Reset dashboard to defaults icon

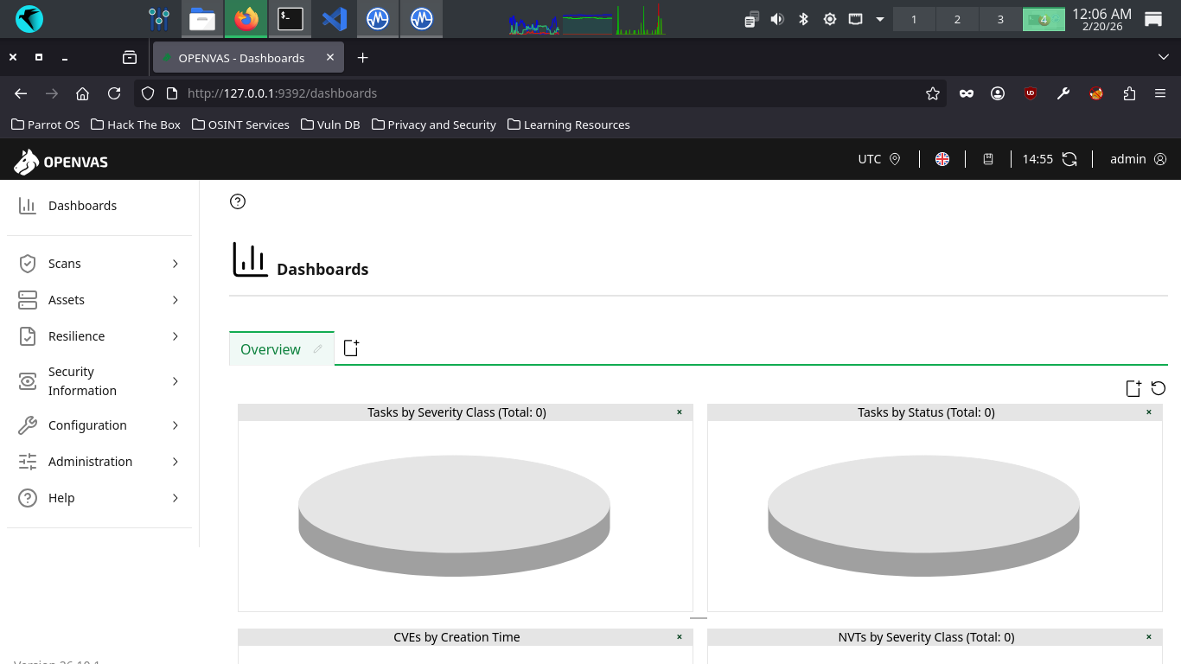1159,388
